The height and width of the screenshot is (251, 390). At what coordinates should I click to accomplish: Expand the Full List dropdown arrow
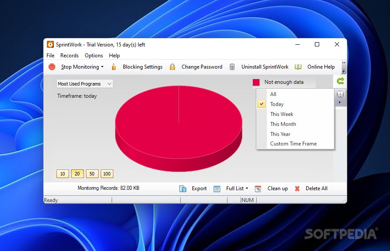(247, 188)
